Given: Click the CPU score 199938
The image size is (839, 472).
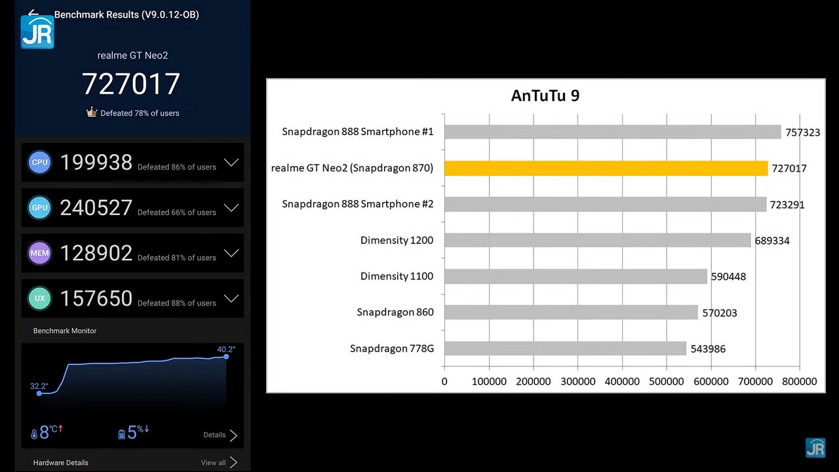Looking at the screenshot, I should tap(96, 163).
